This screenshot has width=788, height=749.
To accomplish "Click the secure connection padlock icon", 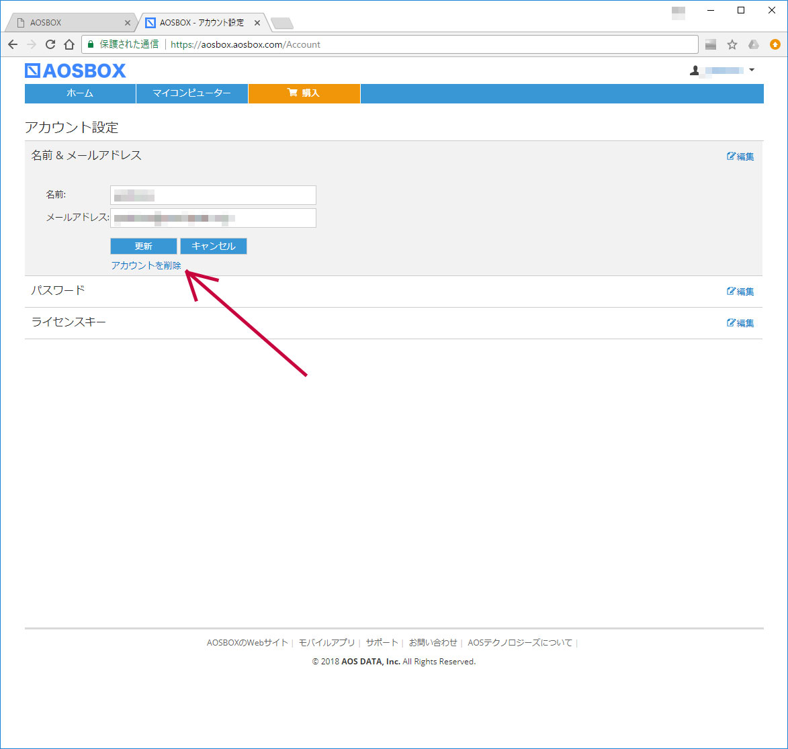I will tap(91, 44).
